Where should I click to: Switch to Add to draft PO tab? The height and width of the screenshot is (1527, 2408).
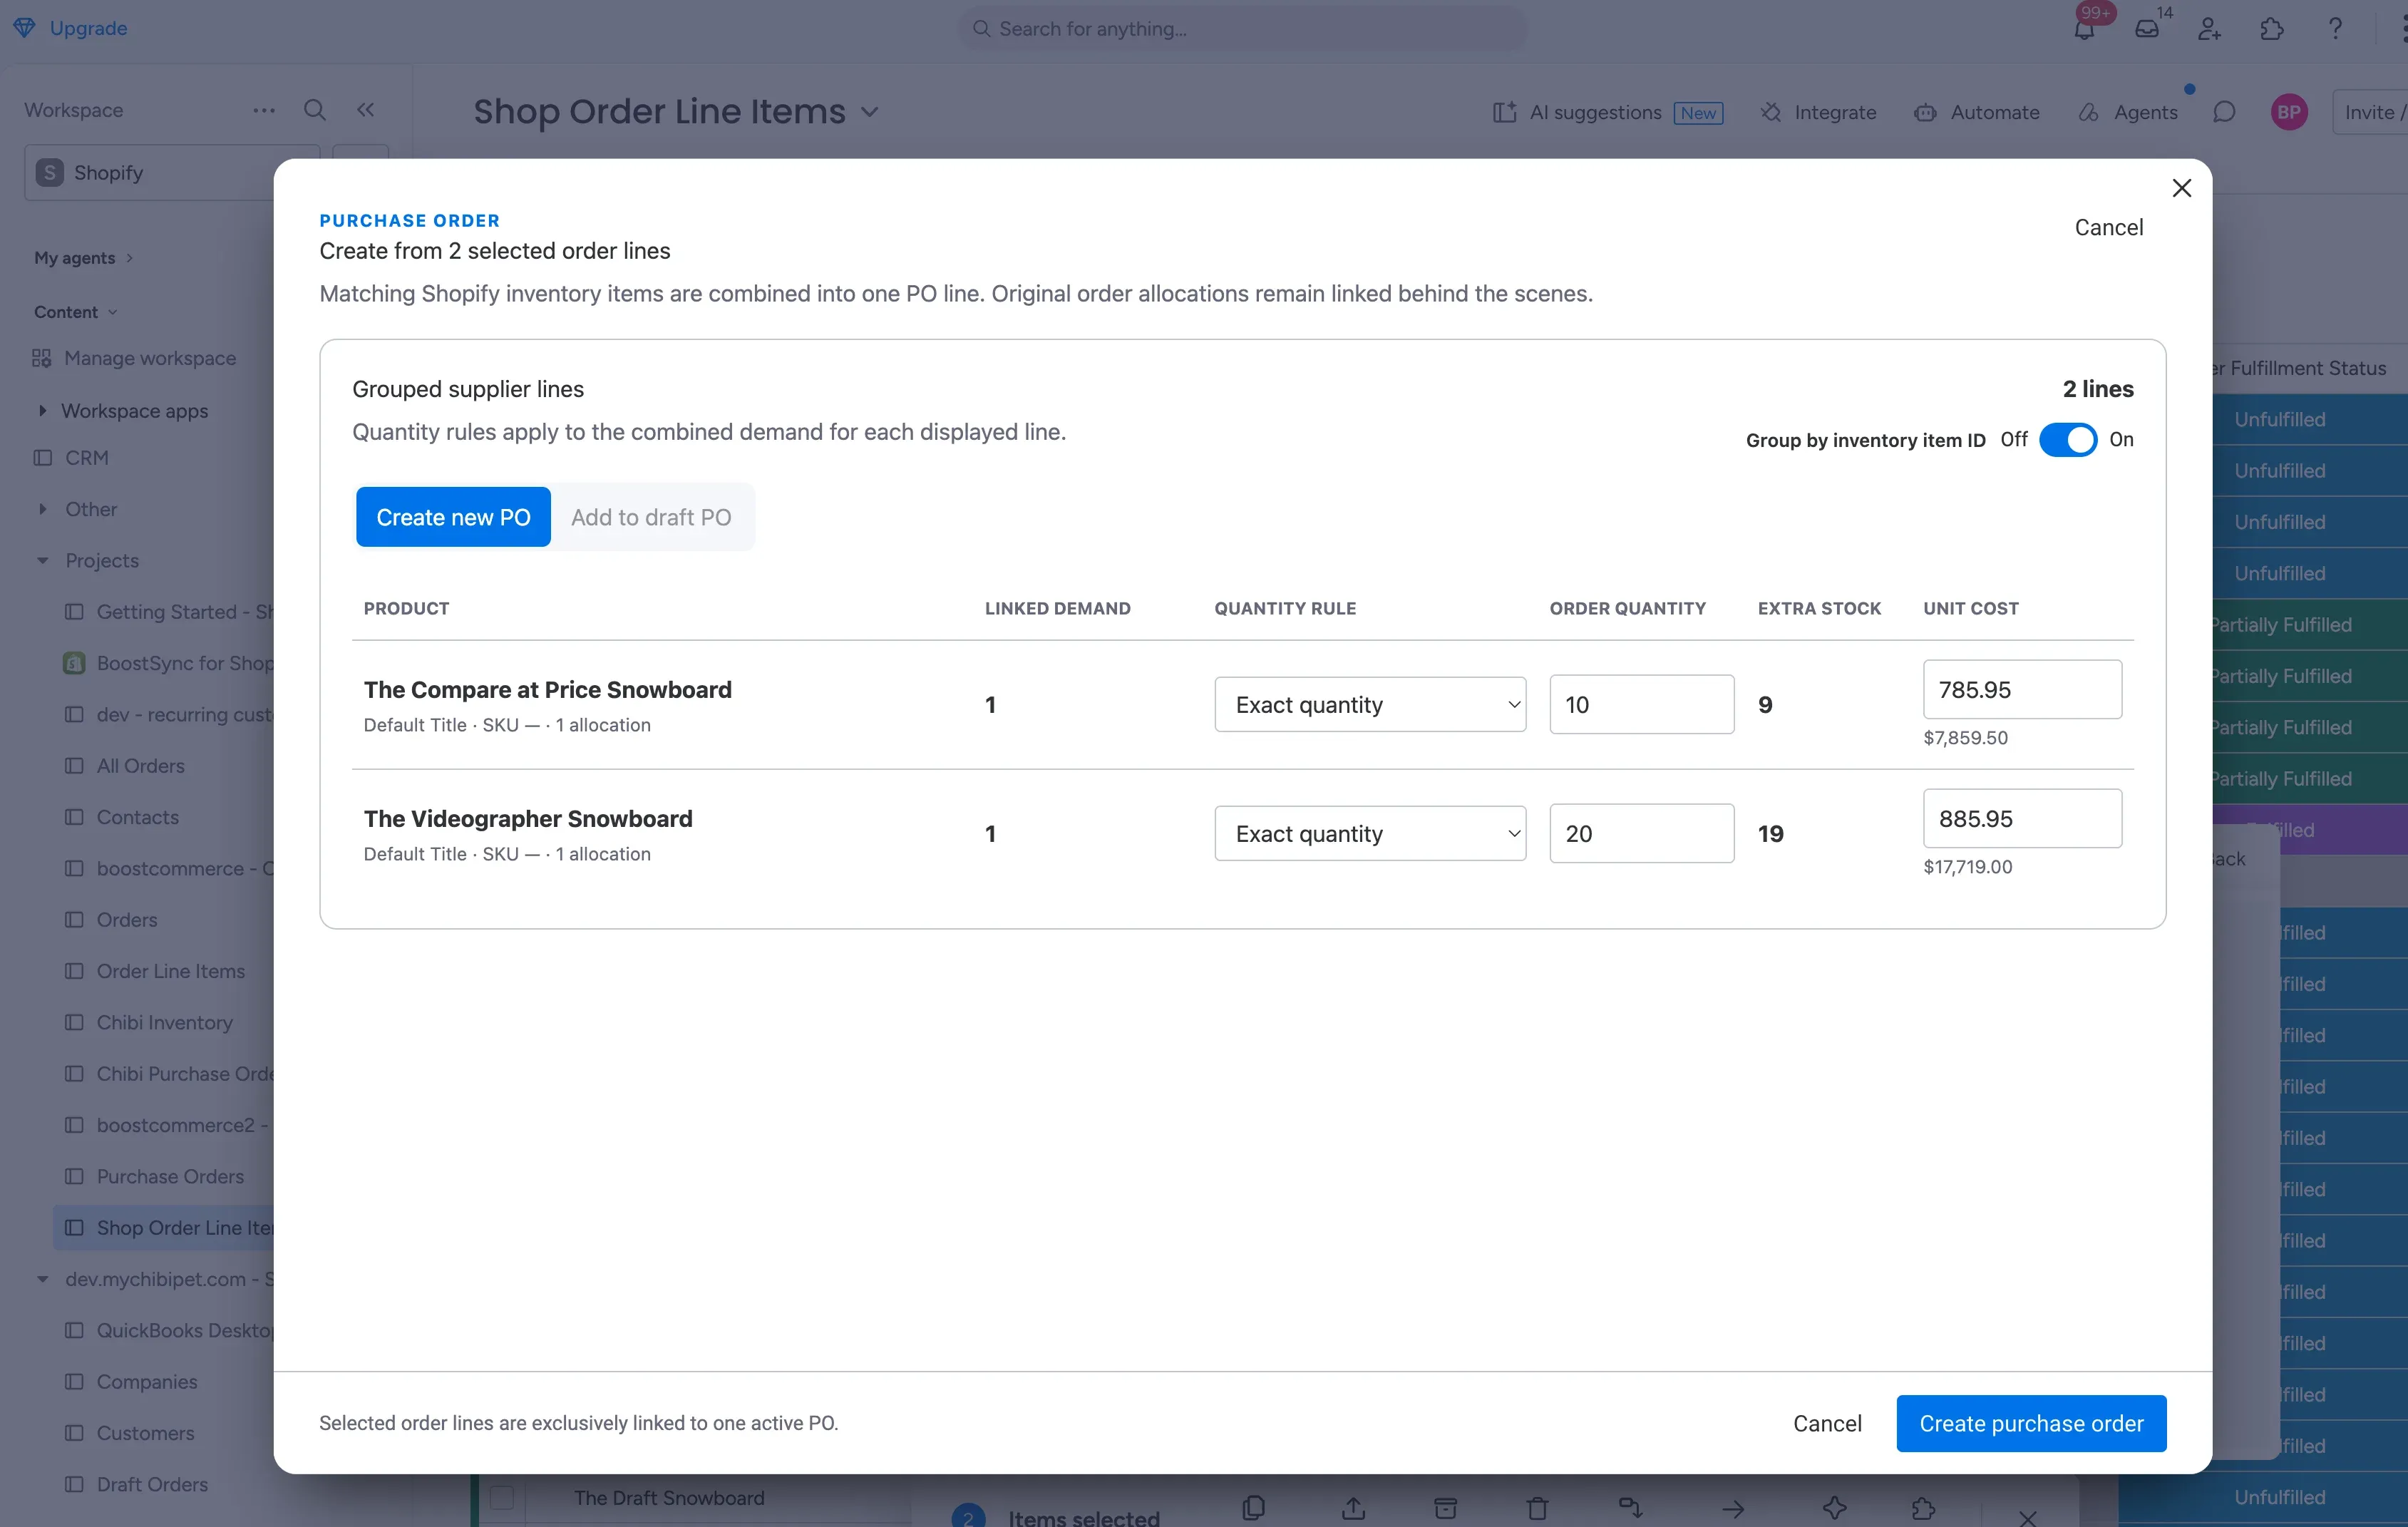(x=651, y=517)
